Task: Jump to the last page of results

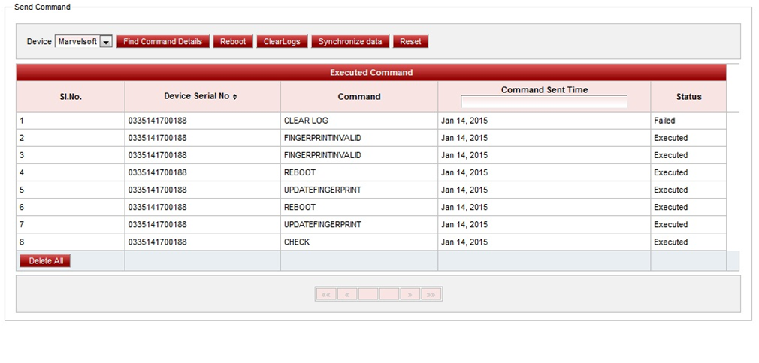Action: click(431, 295)
